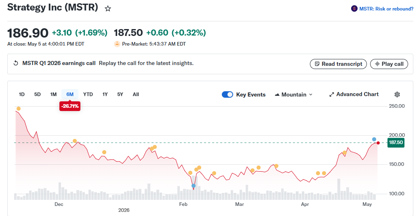
Task: Open the "MSTR: Risk or rebound?" link
Action: [x=386, y=9]
